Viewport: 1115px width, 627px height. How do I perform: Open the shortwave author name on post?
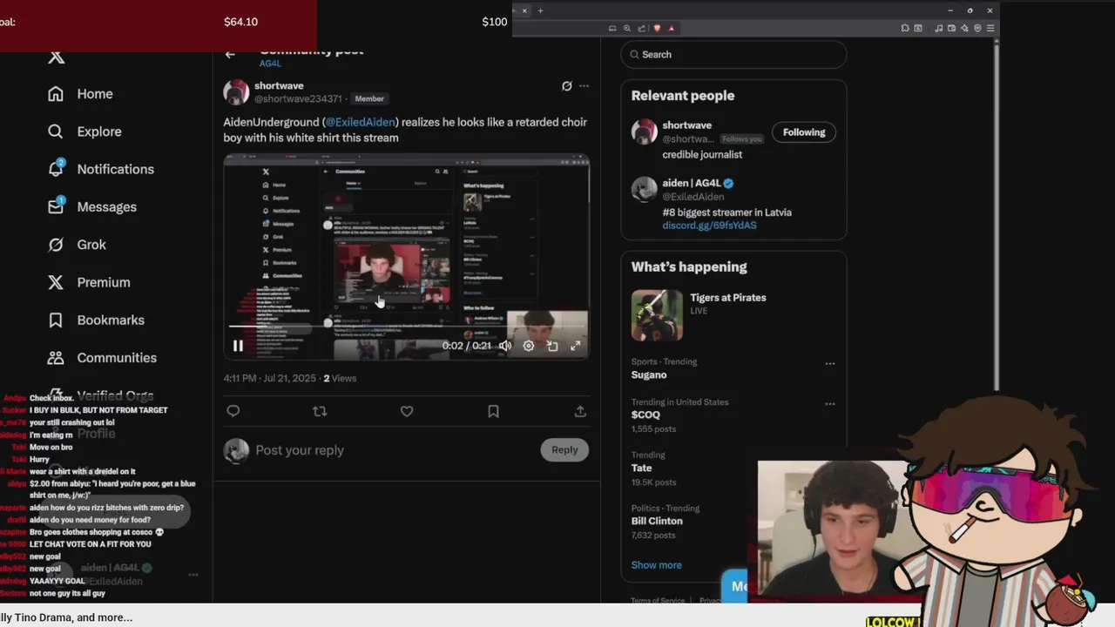click(279, 85)
